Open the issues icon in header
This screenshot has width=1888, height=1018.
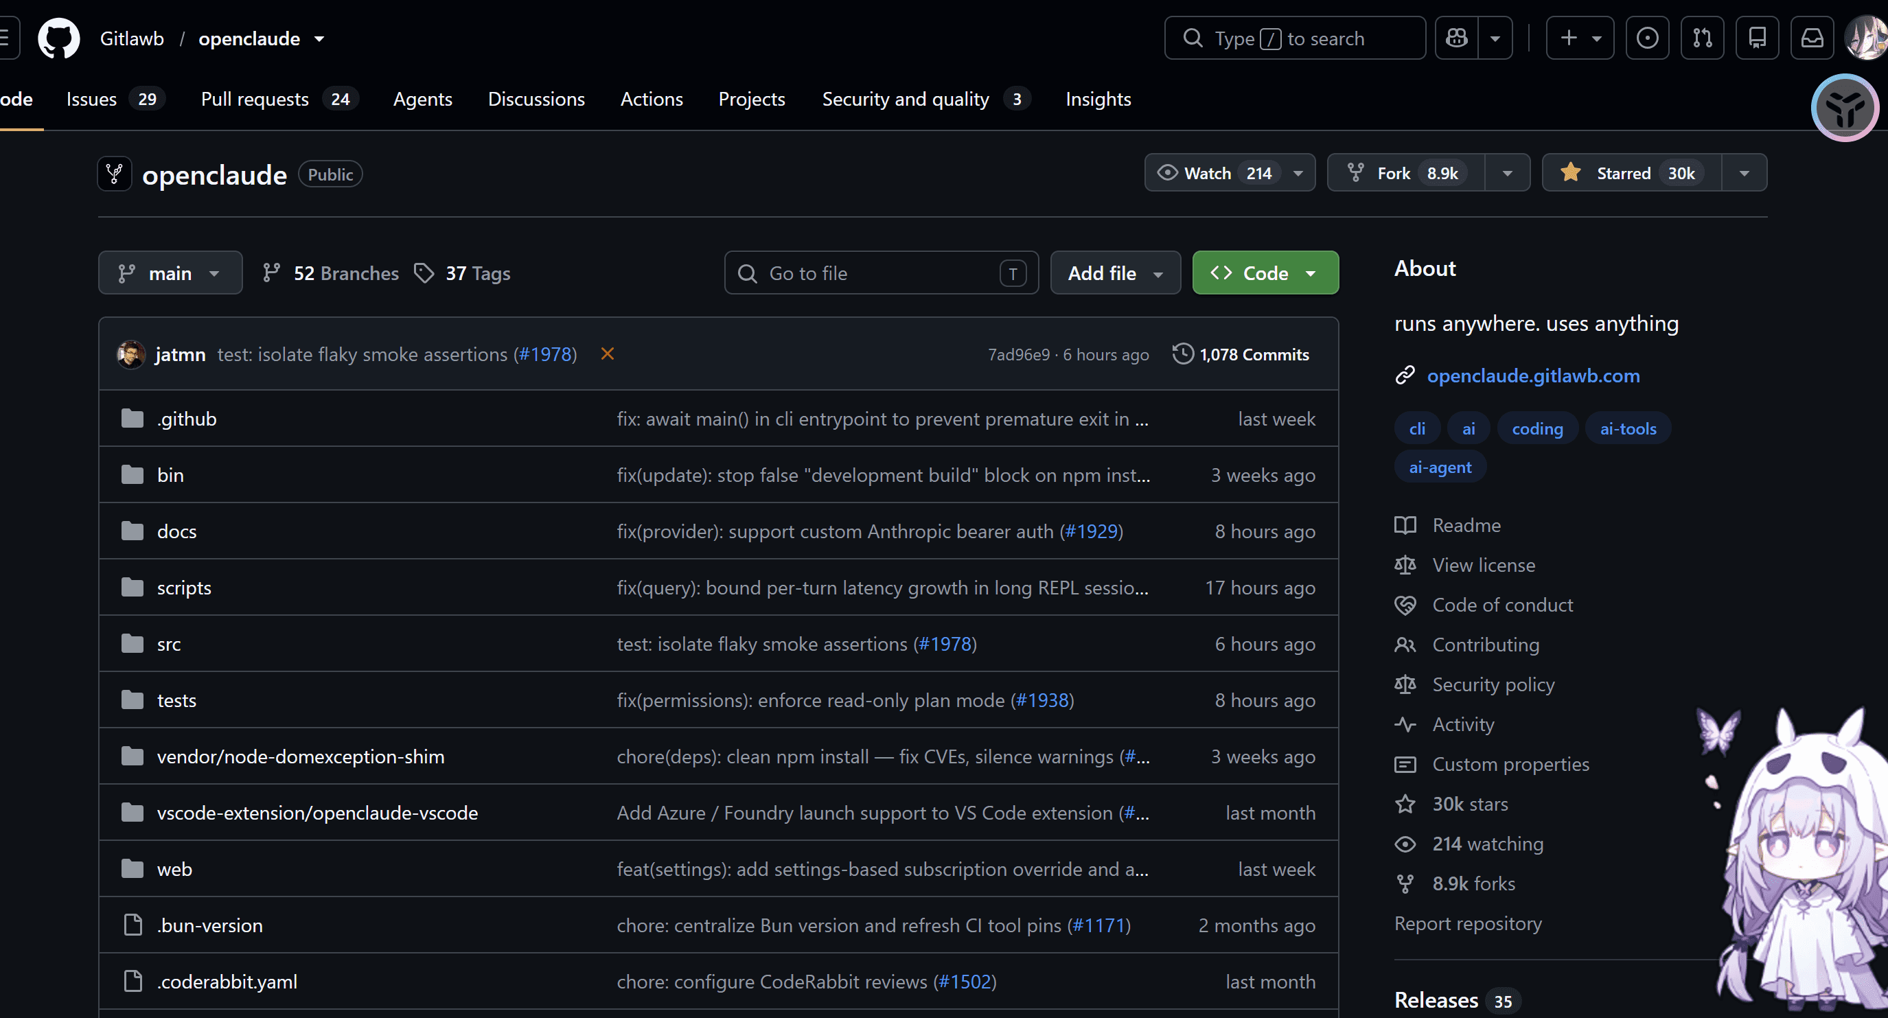pos(1647,38)
